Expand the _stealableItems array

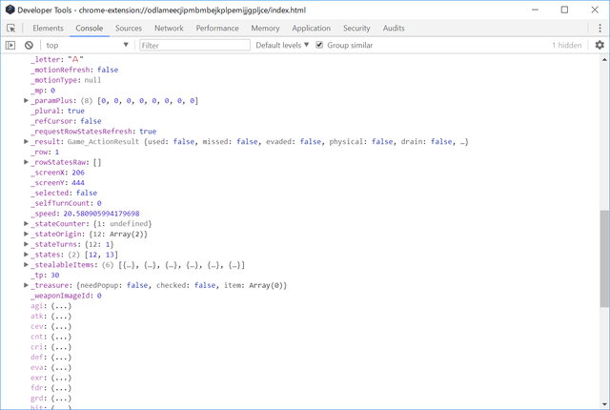pos(26,264)
